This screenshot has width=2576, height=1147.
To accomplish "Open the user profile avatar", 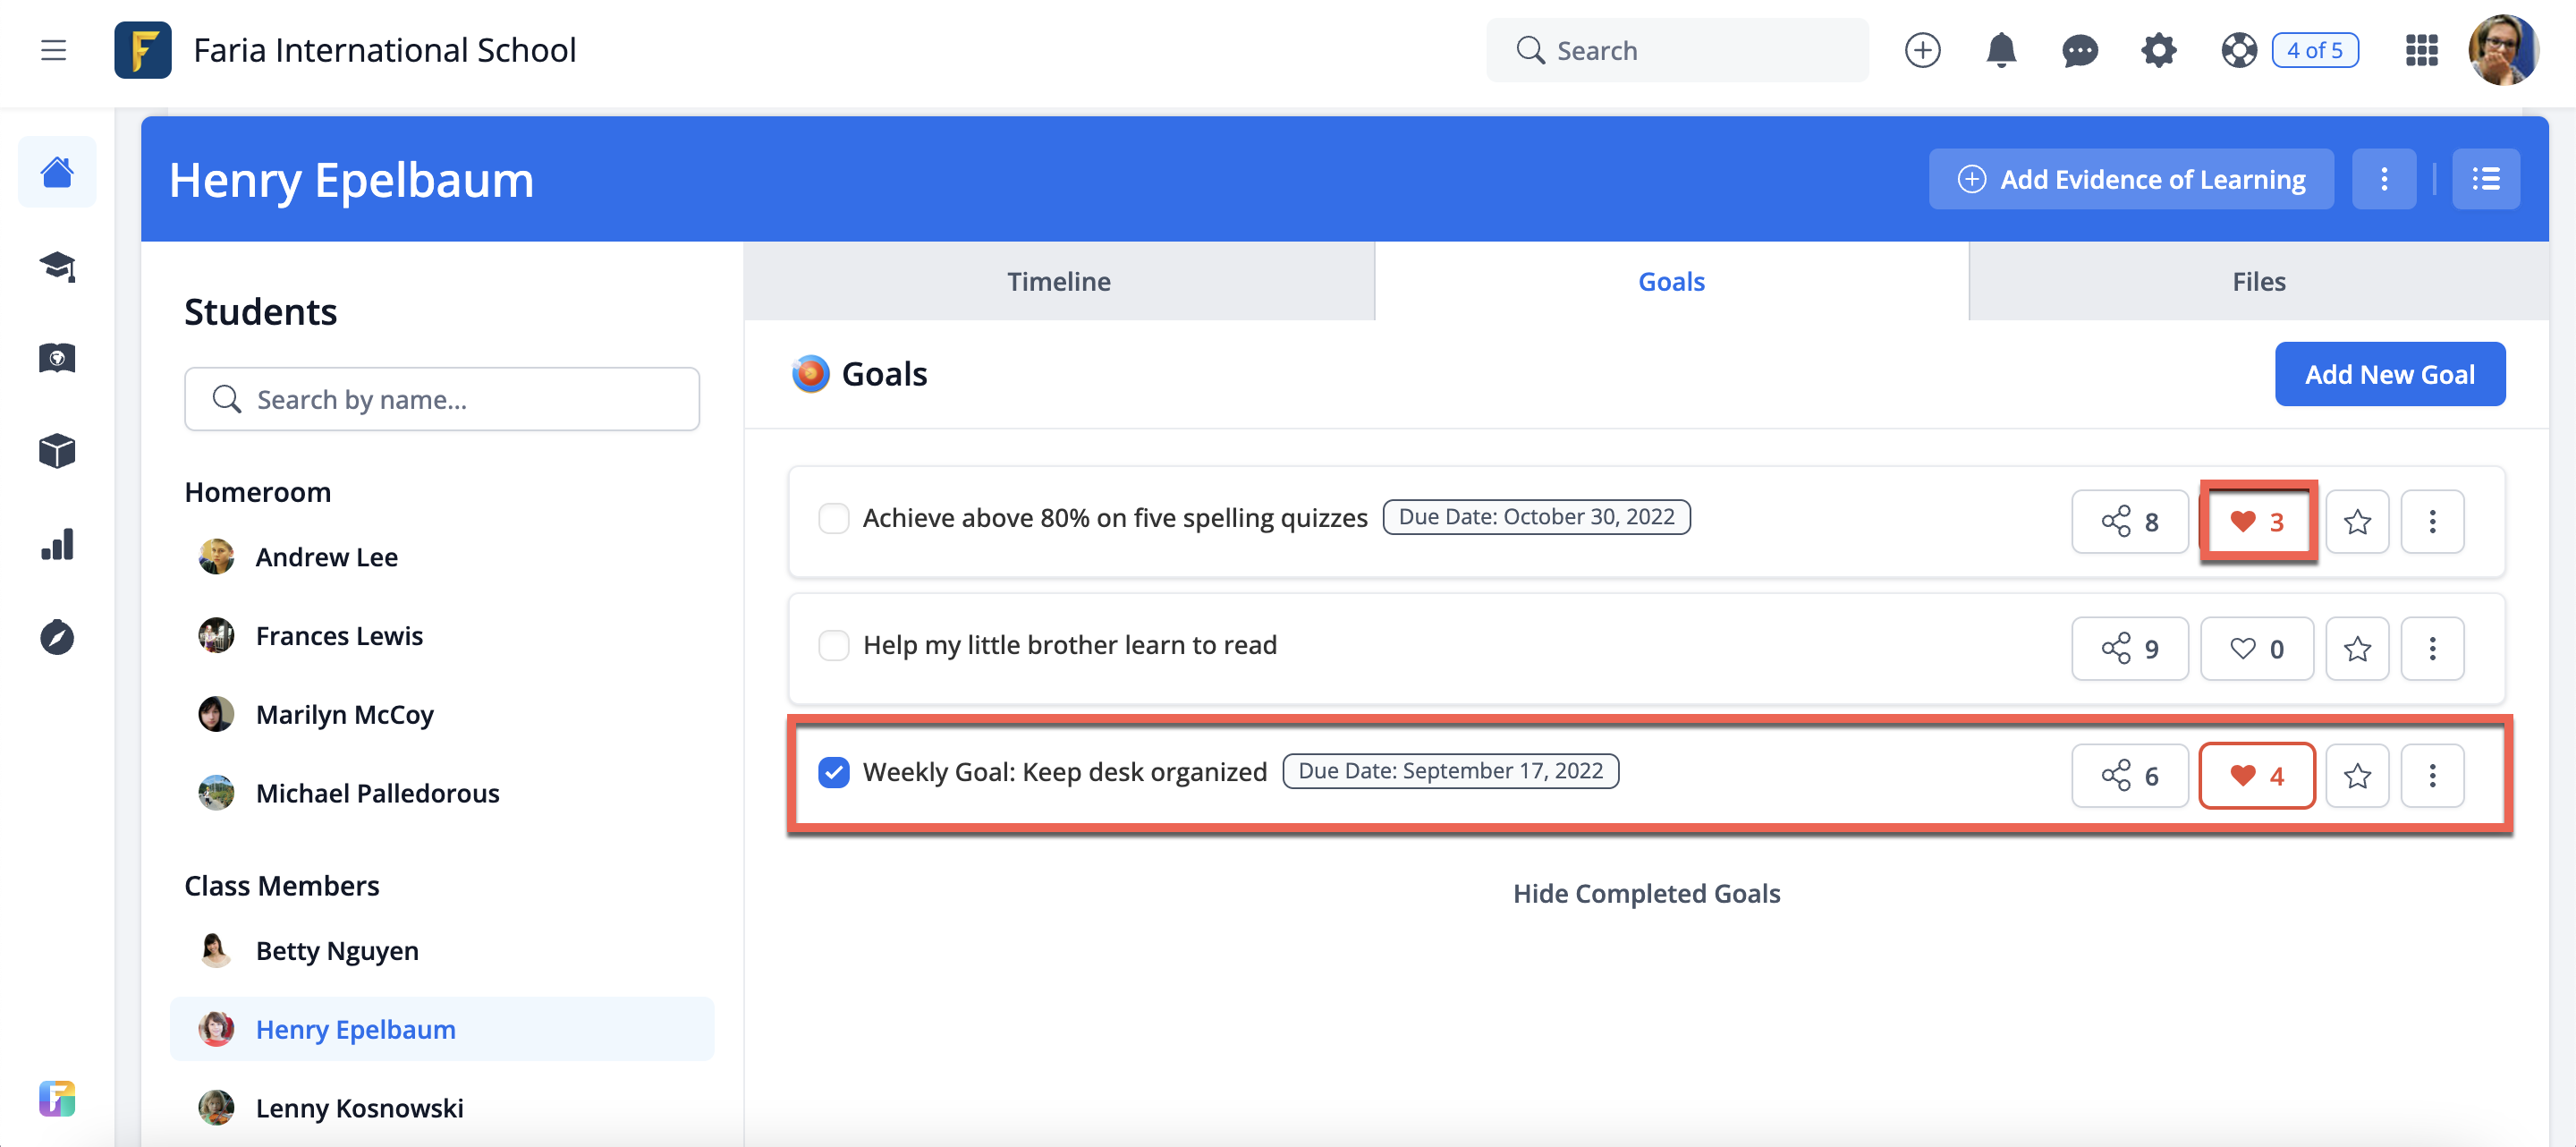I will coord(2503,50).
